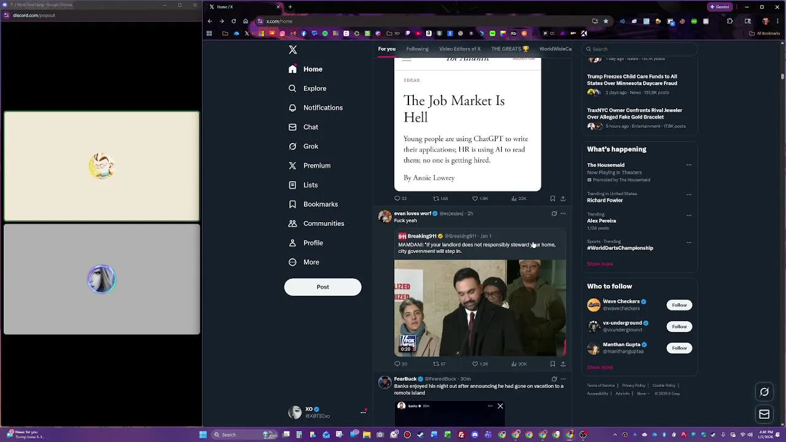786x442 pixels.
Task: Click the Profile icon in sidebar
Action: click(292, 242)
